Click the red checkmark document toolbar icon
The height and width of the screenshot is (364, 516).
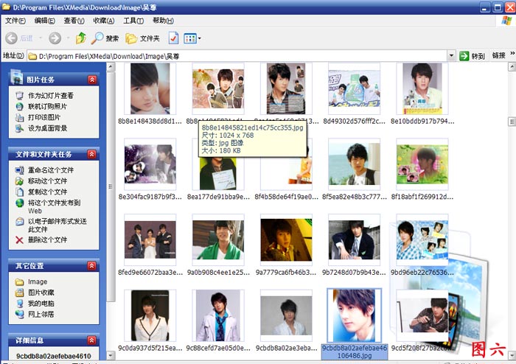pos(173,38)
